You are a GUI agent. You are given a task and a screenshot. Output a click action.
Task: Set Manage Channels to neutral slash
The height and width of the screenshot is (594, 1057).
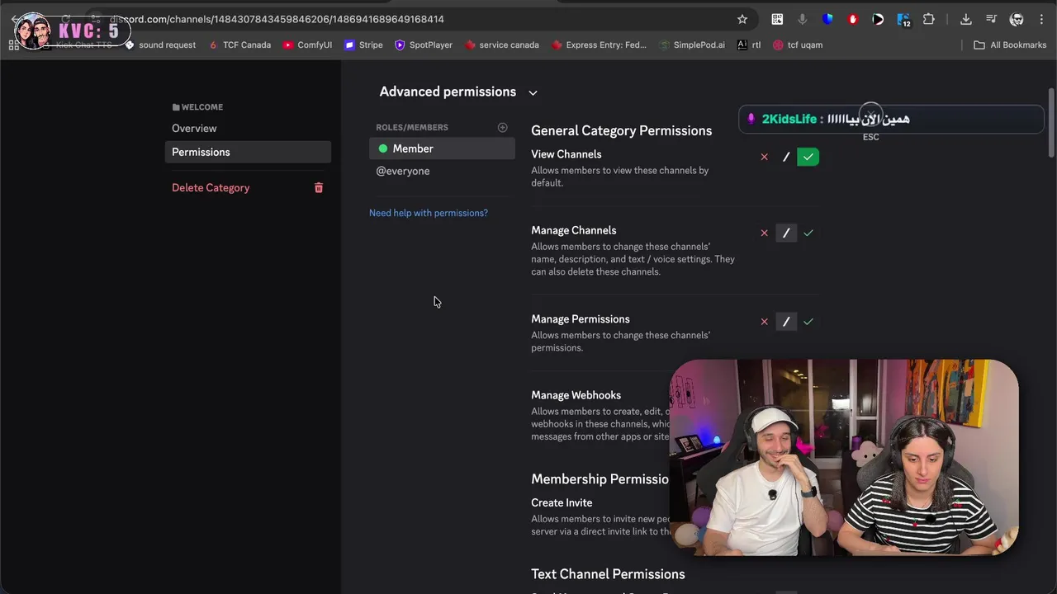pos(786,233)
